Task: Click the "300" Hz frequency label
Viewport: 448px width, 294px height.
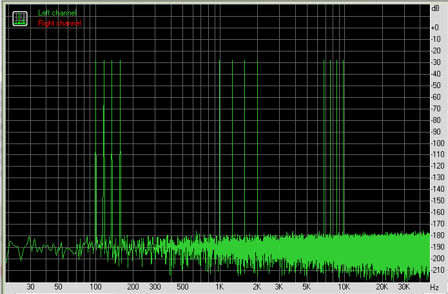Action: tap(155, 287)
